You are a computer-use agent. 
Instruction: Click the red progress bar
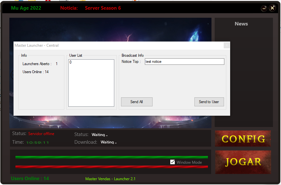tap(111, 167)
